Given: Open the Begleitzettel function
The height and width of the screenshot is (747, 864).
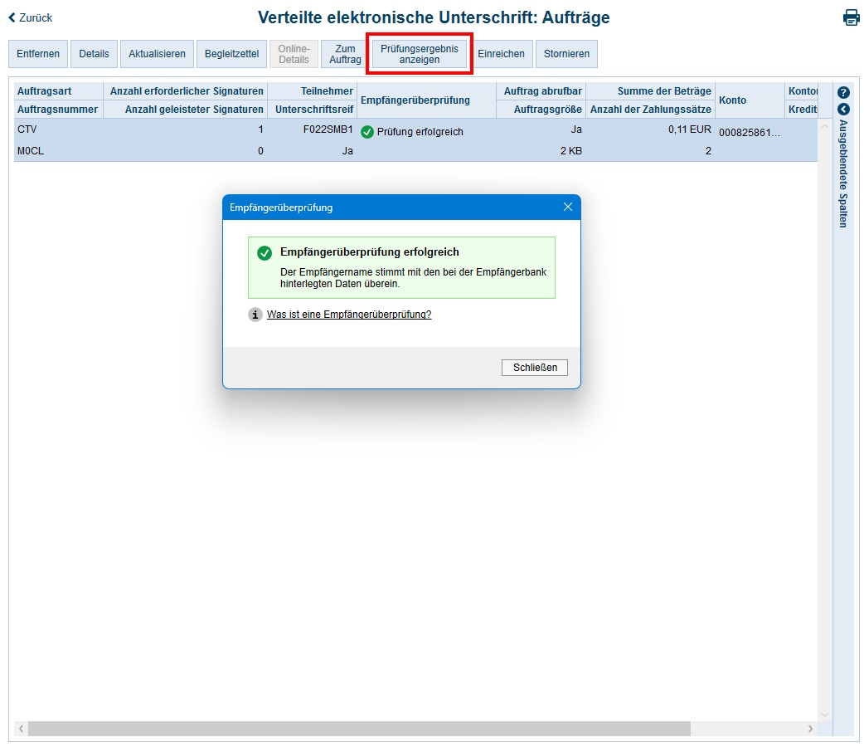Looking at the screenshot, I should pos(231,53).
